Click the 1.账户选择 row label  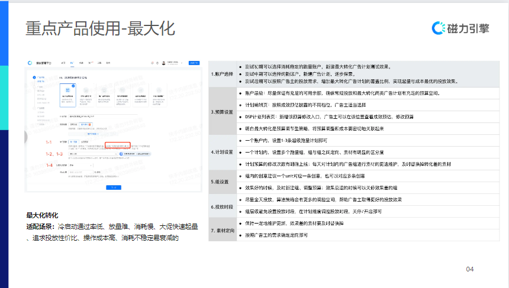point(222,74)
